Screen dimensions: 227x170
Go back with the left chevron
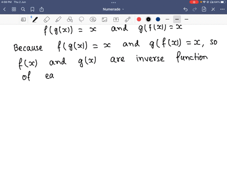click(x=4, y=9)
